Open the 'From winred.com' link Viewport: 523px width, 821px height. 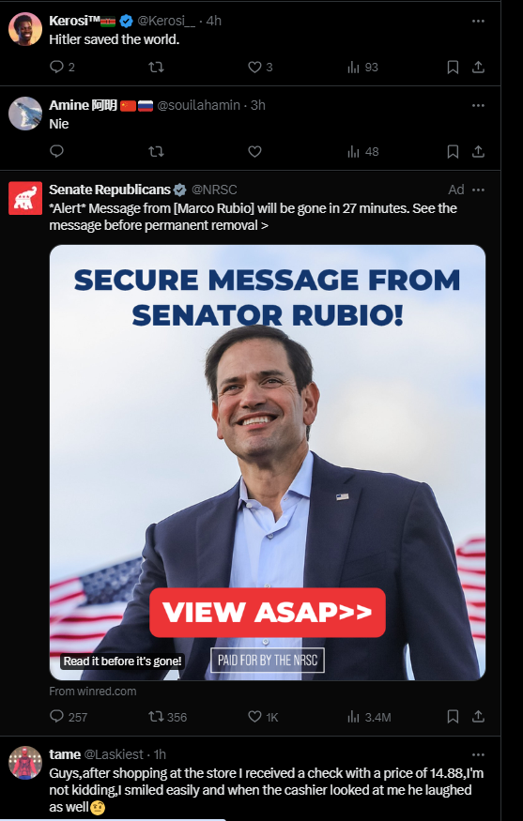tap(93, 692)
